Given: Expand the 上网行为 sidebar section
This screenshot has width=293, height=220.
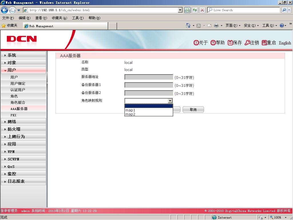Looking at the screenshot, I should 23,137.
